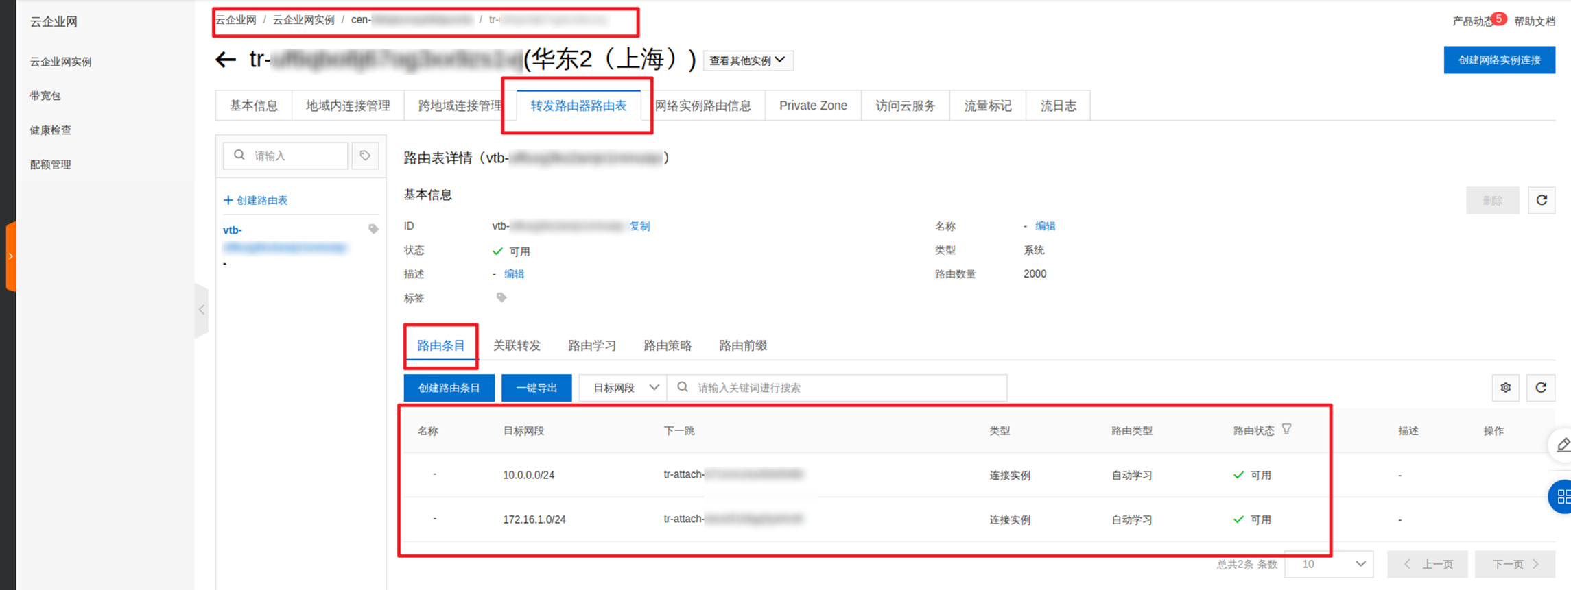The height and width of the screenshot is (590, 1571).
Task: Collapse the route table list panel
Action: coord(202,310)
